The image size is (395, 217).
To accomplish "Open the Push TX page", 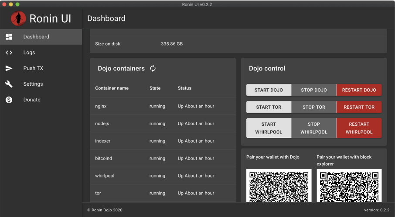I will point(33,68).
